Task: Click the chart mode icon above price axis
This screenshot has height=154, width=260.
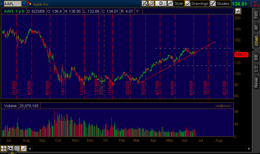Action: (x=238, y=11)
